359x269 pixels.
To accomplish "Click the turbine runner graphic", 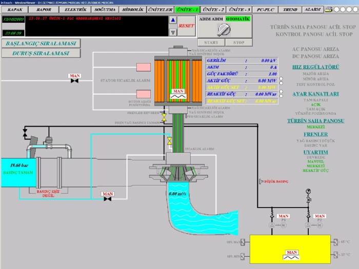I will 178,173.
